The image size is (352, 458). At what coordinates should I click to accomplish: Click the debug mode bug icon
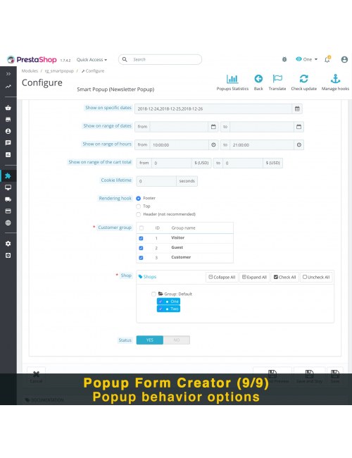[284, 59]
